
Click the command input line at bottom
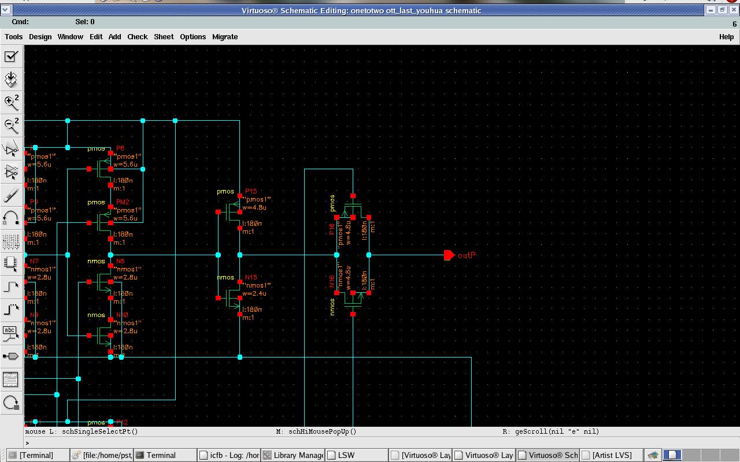[370, 443]
